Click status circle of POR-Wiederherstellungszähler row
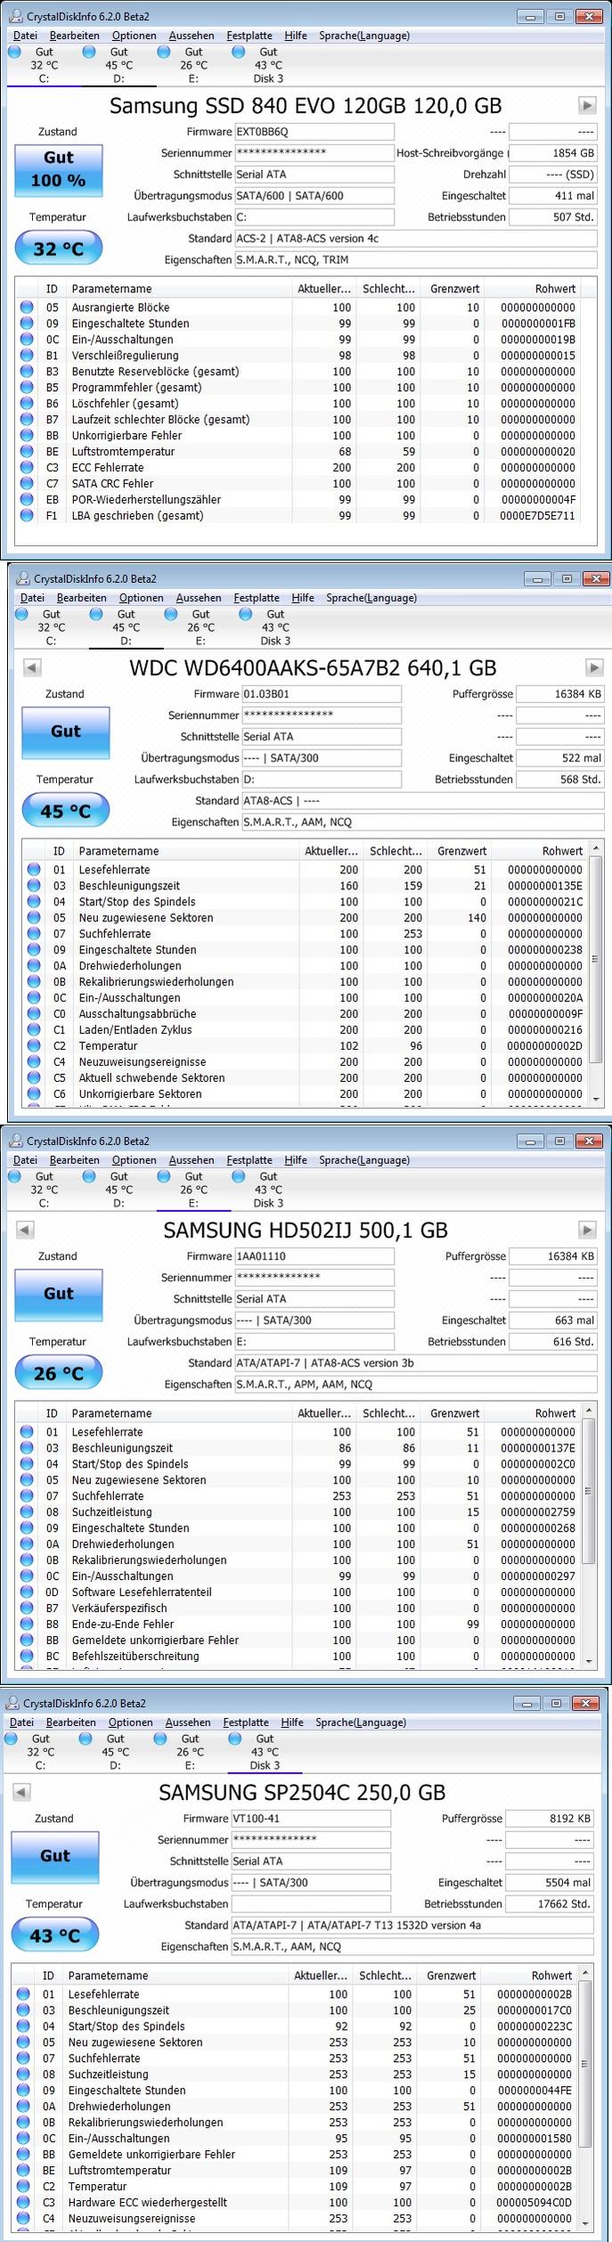612x2242 pixels. point(27,499)
